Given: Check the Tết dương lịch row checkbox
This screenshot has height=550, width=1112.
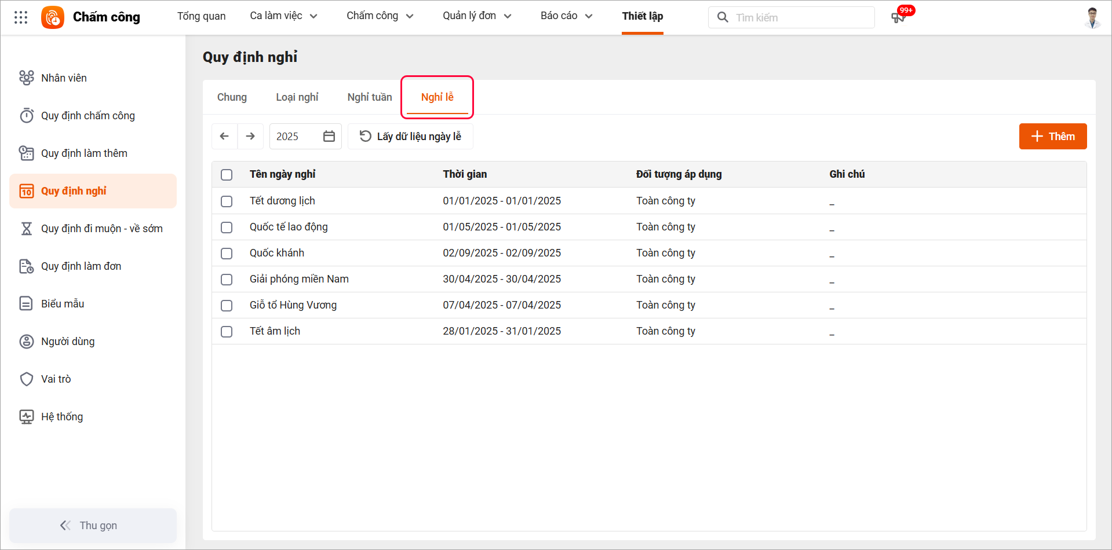Looking at the screenshot, I should point(227,201).
